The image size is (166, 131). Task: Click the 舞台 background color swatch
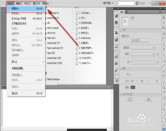[133, 87]
